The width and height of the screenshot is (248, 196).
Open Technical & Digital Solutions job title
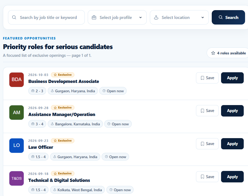[x=59, y=180]
